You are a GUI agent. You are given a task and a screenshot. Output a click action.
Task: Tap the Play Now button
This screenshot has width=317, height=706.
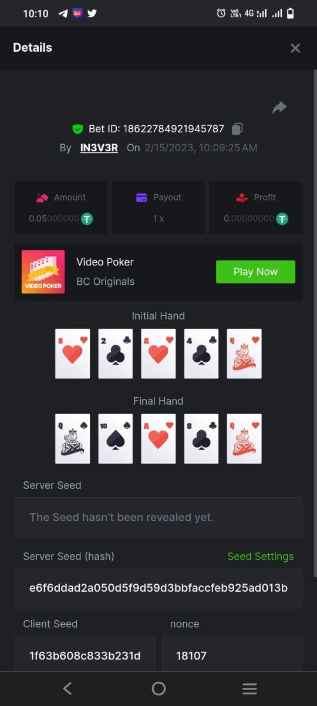pos(255,272)
